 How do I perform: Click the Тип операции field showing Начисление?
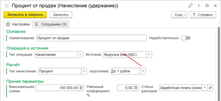coord(56,54)
